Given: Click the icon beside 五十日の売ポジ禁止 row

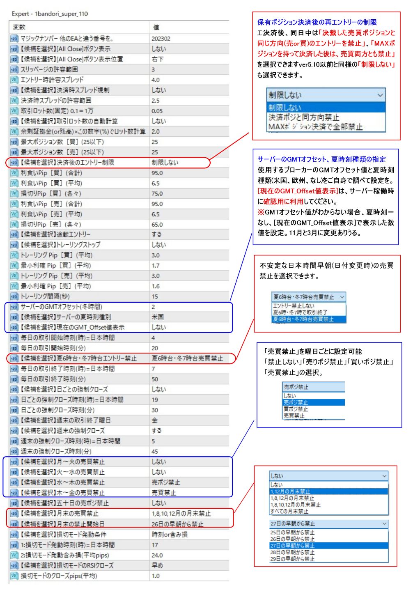Looking at the screenshot, I should pyautogui.click(x=14, y=503).
